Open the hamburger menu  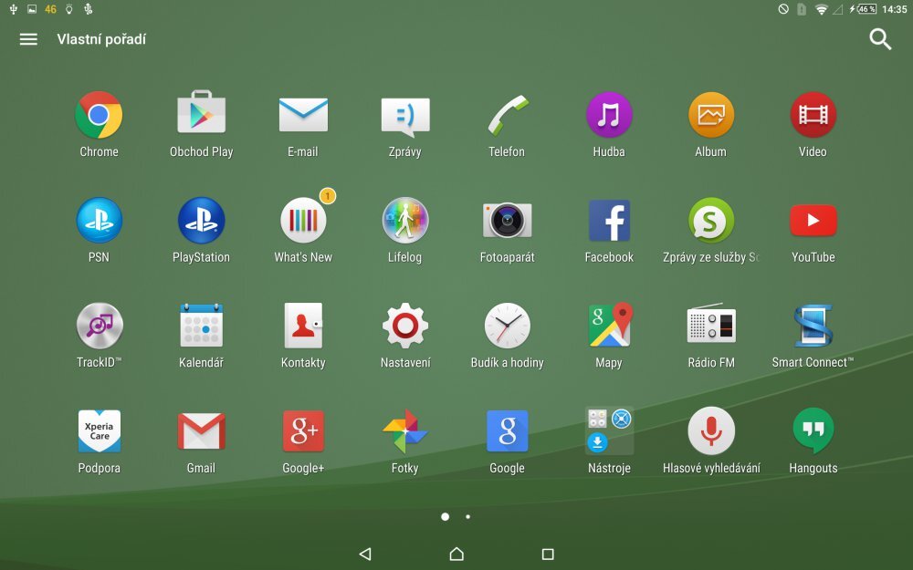(x=28, y=39)
